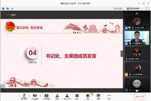
Task: Click the muted mic icon next to 宣传部江红霞
Action: pyautogui.click(x=127, y=59)
